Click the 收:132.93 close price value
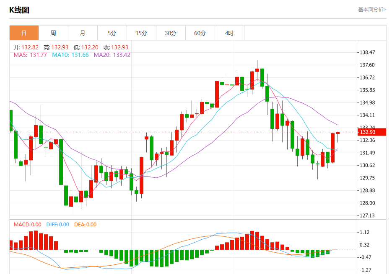 (116, 47)
